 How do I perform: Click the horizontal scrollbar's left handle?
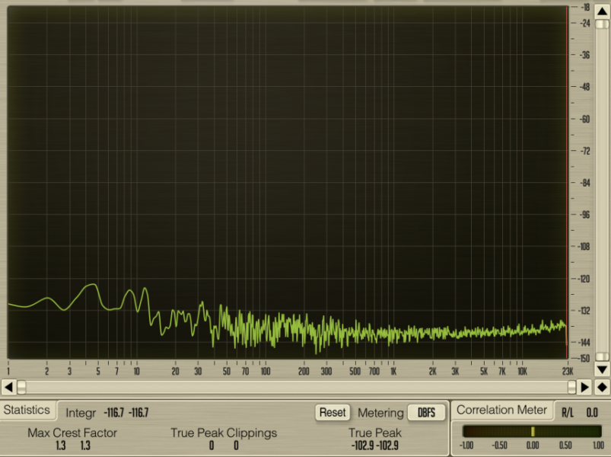coord(22,387)
